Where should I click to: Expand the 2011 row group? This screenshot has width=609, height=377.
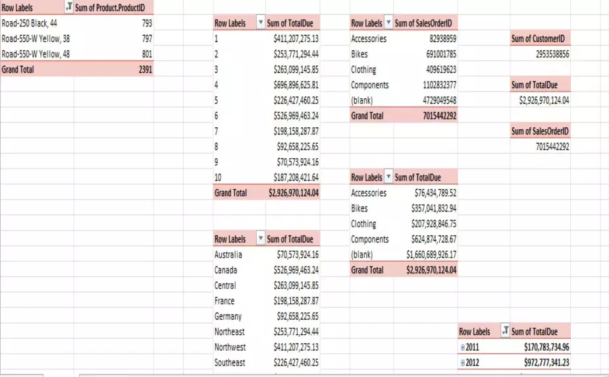pos(462,347)
